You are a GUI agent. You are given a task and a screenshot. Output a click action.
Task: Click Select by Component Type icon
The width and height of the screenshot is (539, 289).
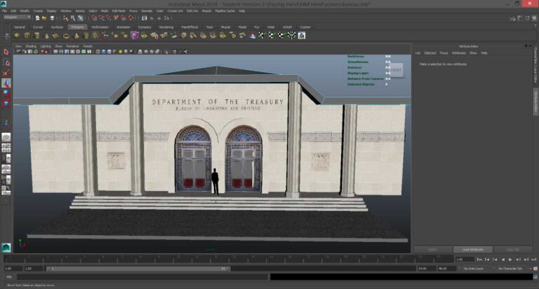(80, 18)
